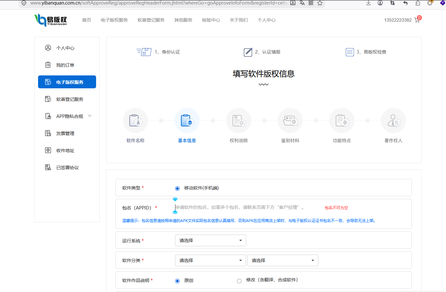Open 个人中心 in top navigation

click(266, 20)
